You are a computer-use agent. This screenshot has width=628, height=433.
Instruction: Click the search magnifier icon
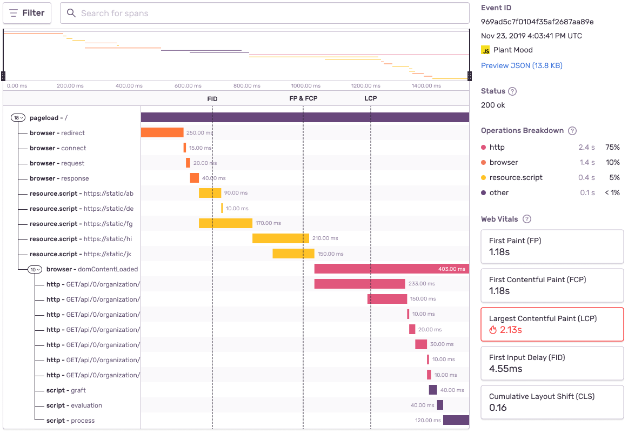(71, 13)
